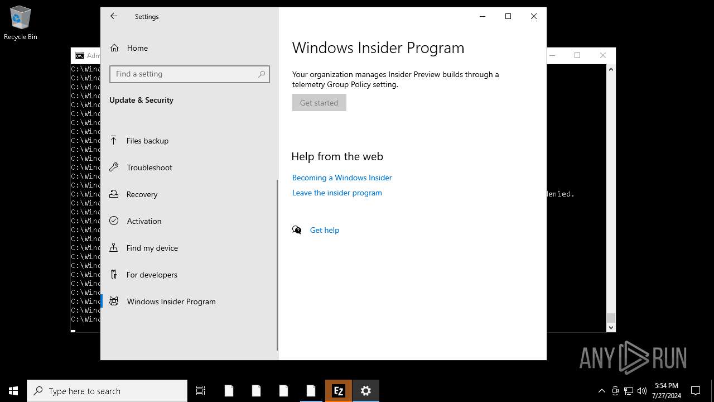Close the Command Prompt window

pyautogui.click(x=603, y=55)
